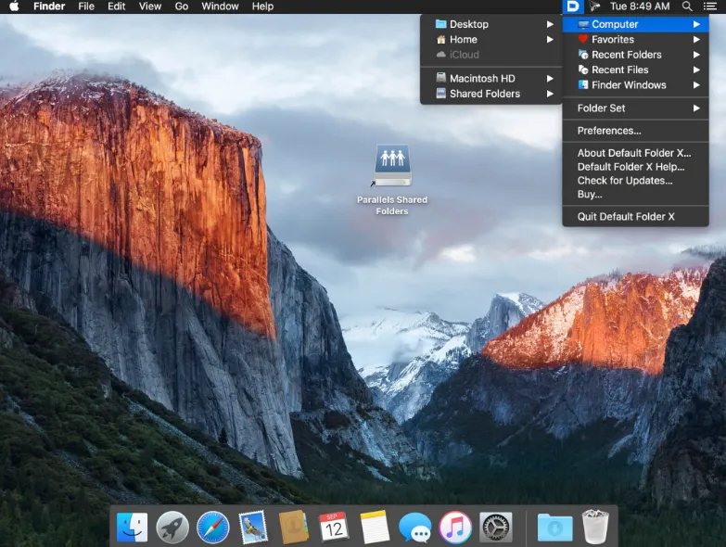The width and height of the screenshot is (726, 547).
Task: Click the house icon next to Home
Action: pyautogui.click(x=440, y=39)
